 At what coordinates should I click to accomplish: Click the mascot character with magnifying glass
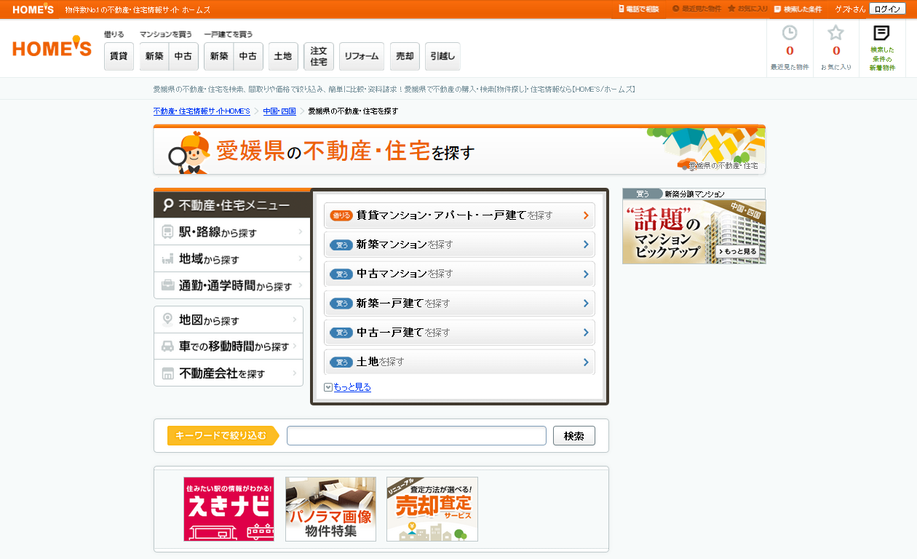click(x=188, y=153)
